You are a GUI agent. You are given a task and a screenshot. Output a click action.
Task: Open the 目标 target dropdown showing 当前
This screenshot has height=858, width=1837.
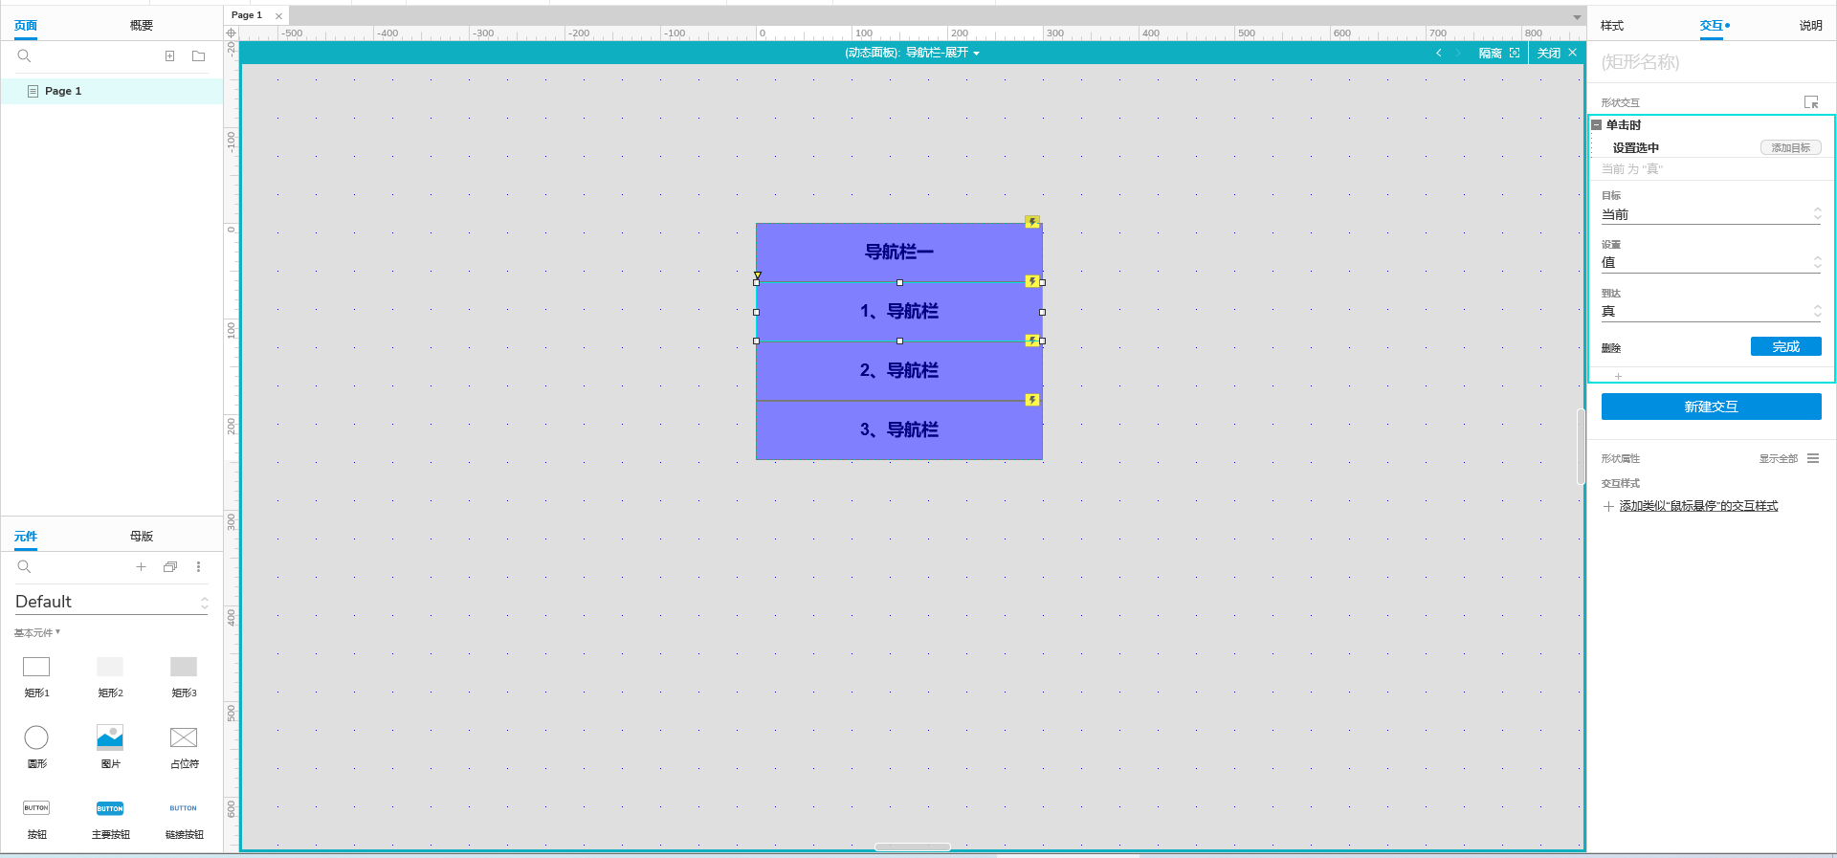coord(1711,215)
